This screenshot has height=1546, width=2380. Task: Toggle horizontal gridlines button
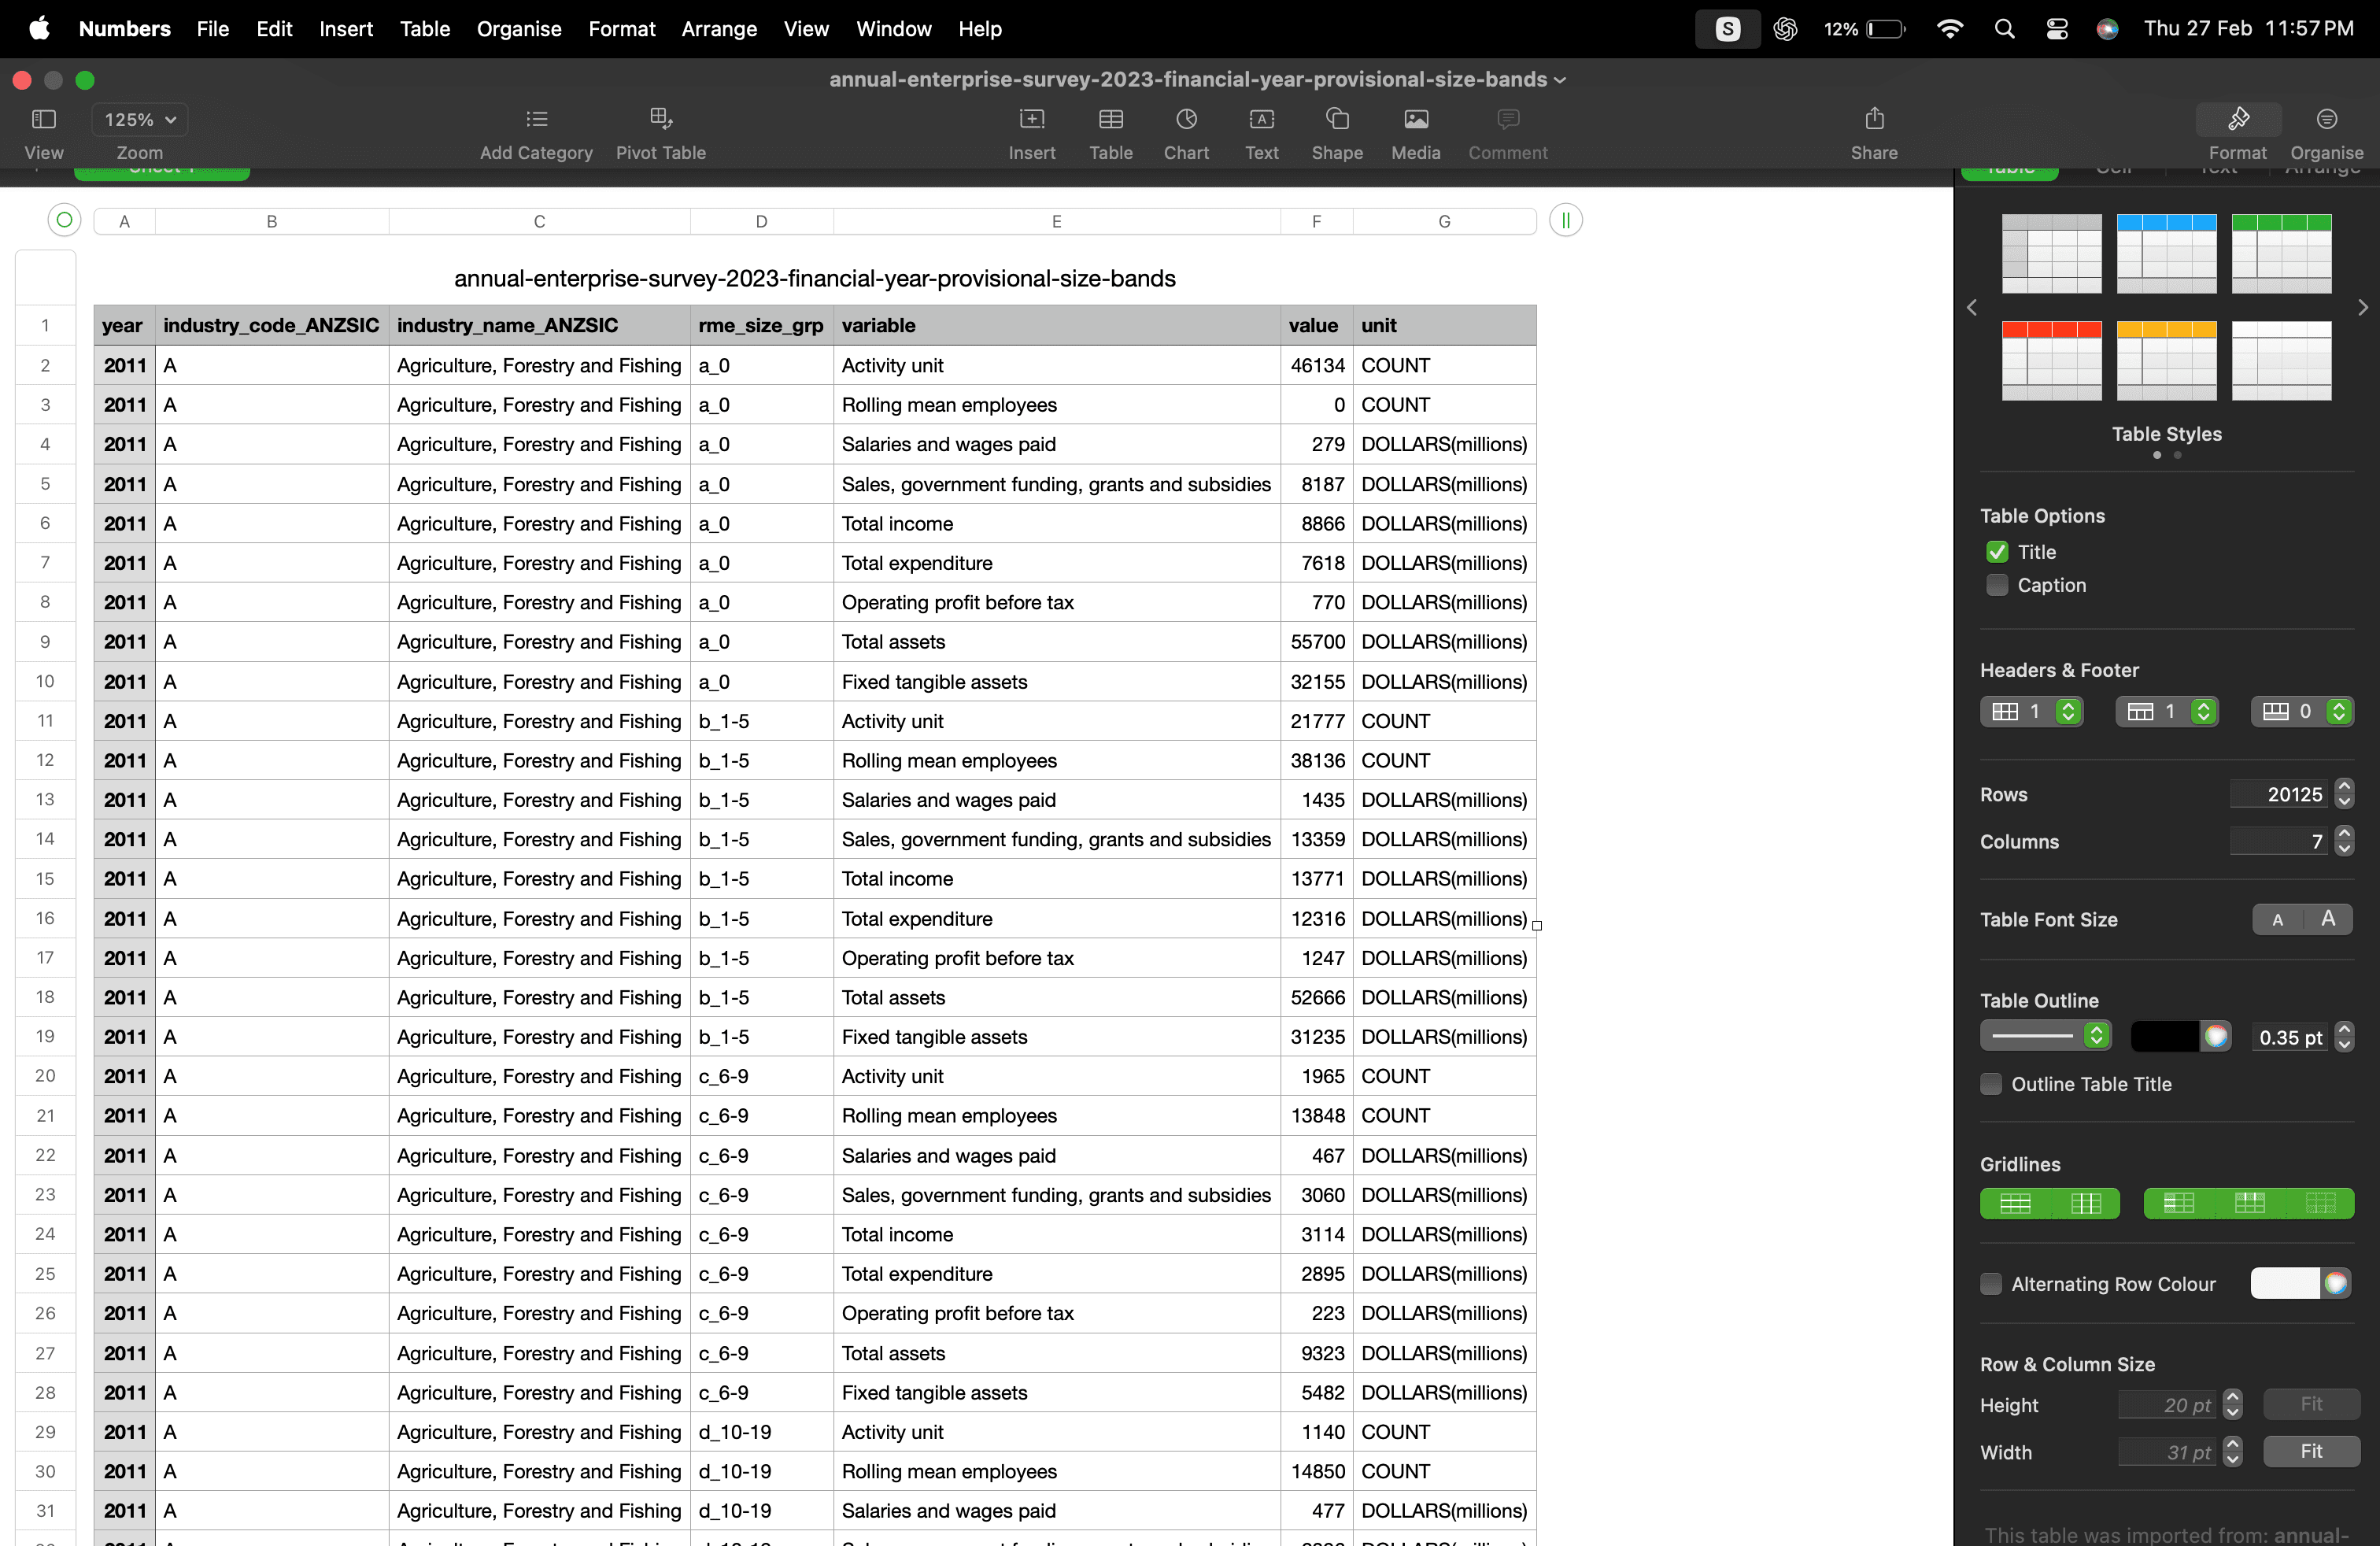(x=2014, y=1203)
